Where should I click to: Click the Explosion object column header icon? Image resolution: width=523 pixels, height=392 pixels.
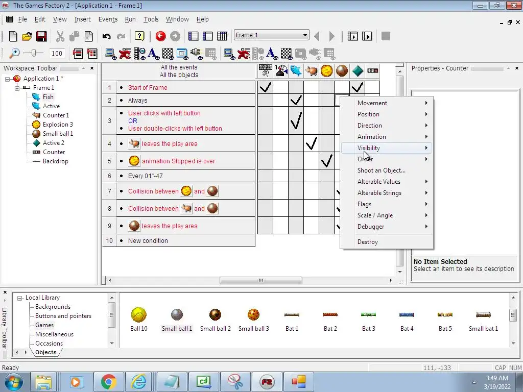point(326,70)
